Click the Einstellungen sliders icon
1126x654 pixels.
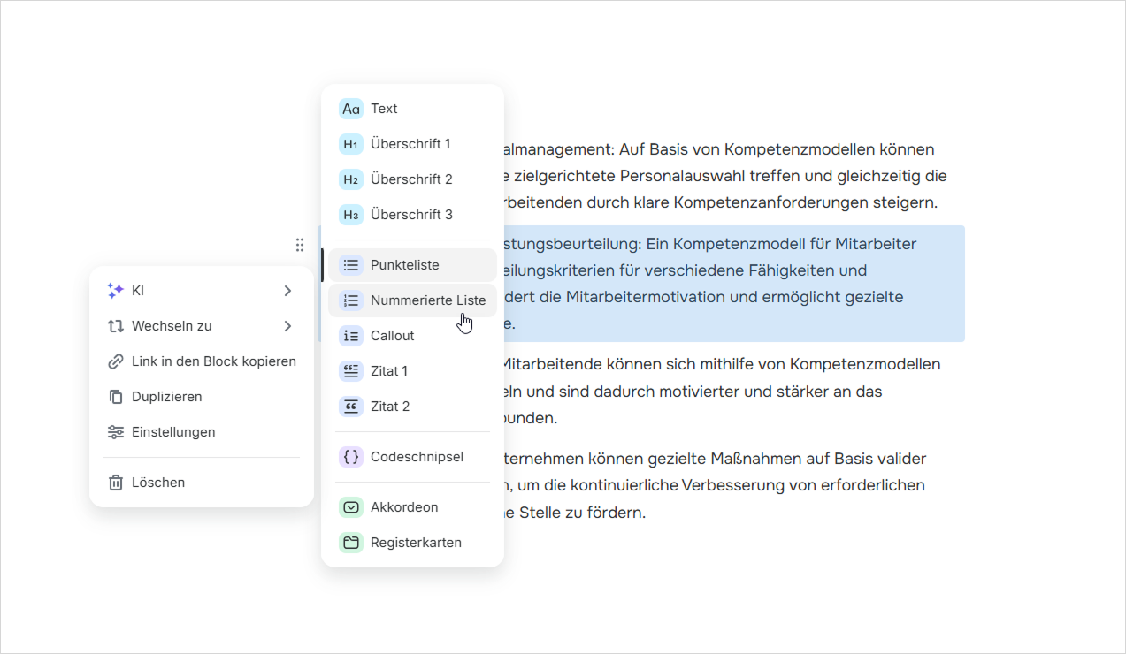pyautogui.click(x=115, y=432)
